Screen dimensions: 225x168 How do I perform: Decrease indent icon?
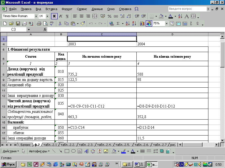137,16
